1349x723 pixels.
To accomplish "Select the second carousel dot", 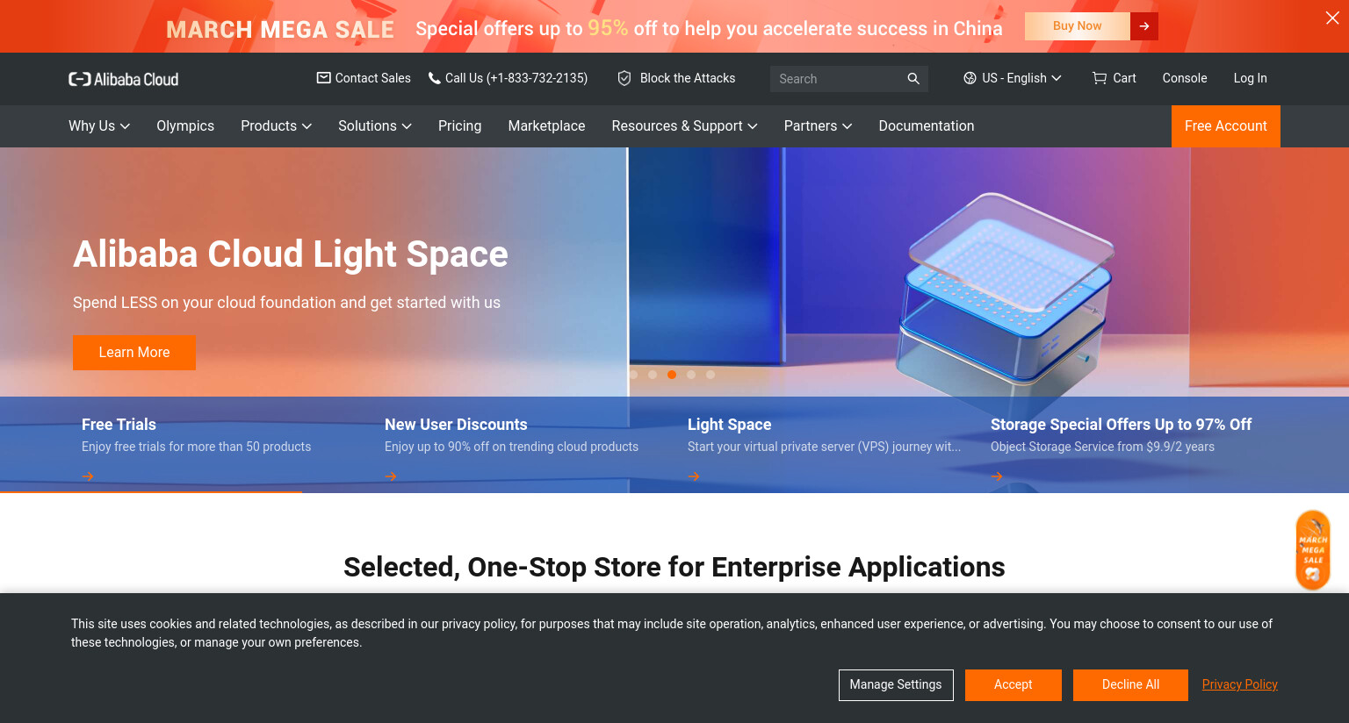I will 653,375.
